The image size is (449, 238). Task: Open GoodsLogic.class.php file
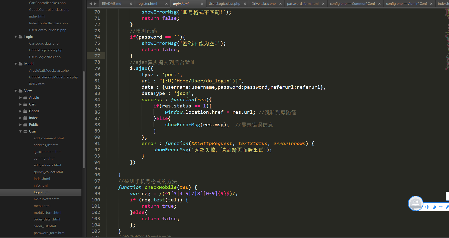click(x=46, y=50)
